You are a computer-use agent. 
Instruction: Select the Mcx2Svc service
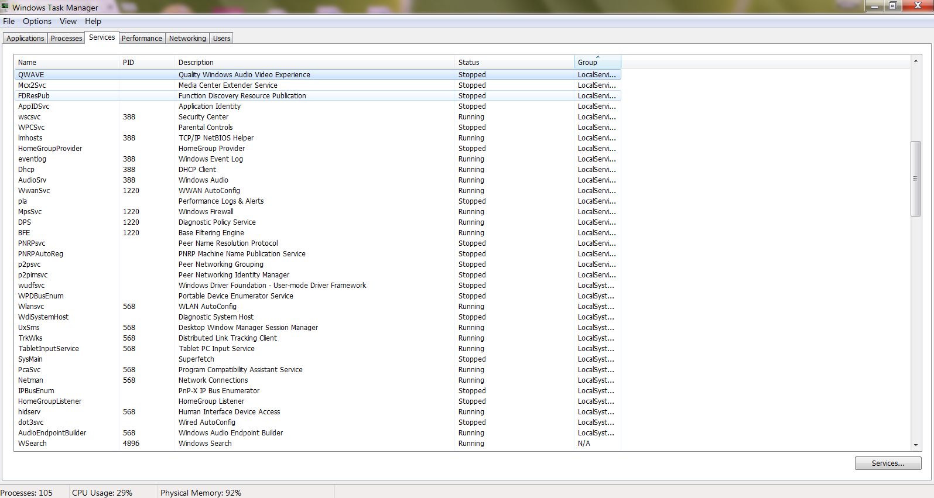click(x=317, y=85)
